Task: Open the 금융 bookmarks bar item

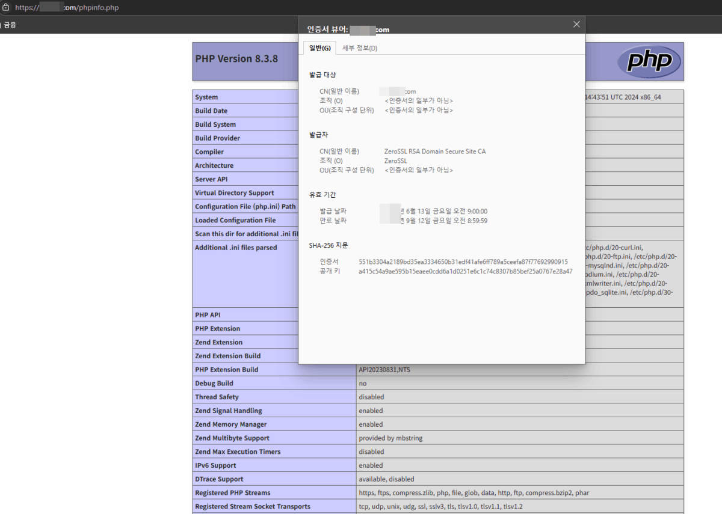Action: point(10,25)
